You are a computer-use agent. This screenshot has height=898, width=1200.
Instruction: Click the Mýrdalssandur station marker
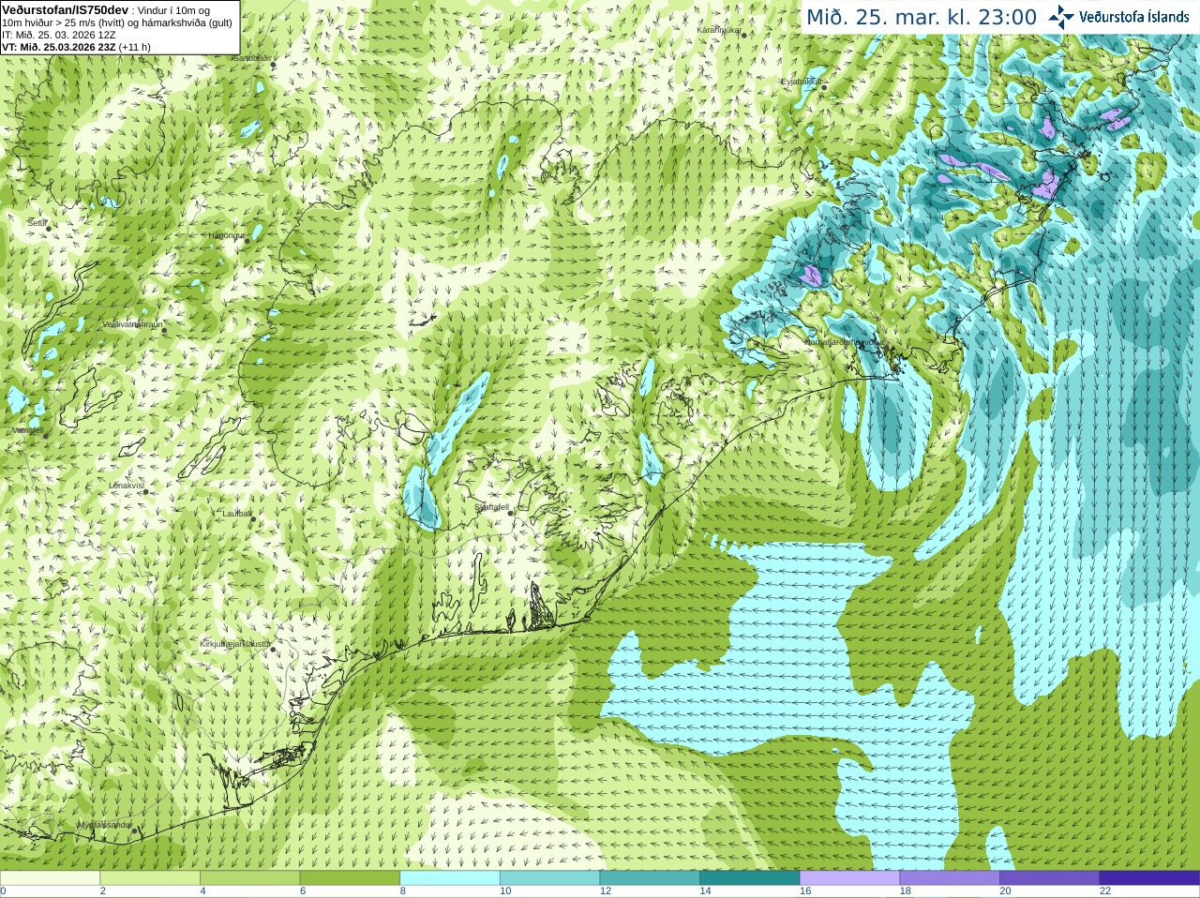coord(135,831)
